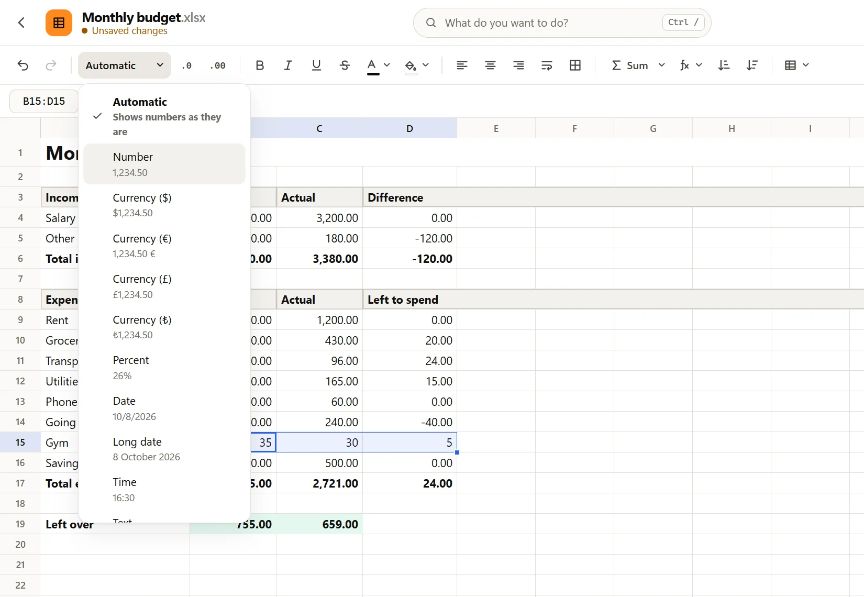The height and width of the screenshot is (597, 864).
Task: Center align text
Action: 490,65
